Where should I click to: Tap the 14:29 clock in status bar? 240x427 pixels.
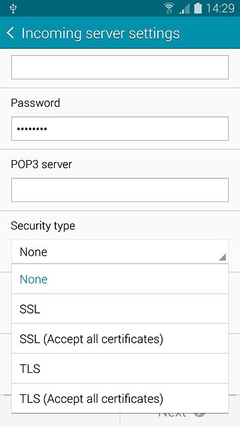221,9
